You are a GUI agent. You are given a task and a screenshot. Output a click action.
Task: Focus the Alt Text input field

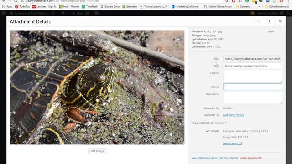pyautogui.click(x=252, y=87)
